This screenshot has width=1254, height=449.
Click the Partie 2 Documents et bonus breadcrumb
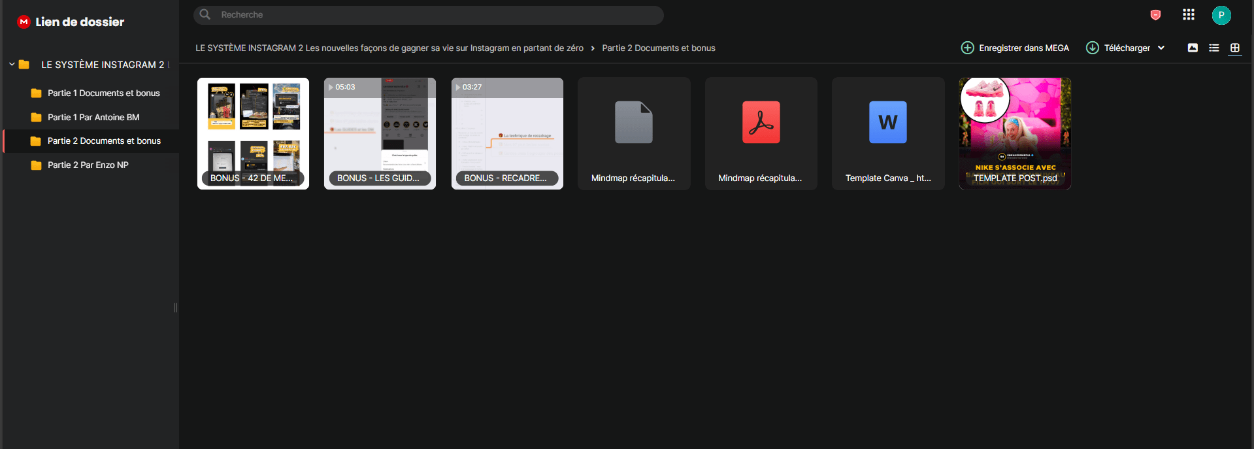coord(659,48)
